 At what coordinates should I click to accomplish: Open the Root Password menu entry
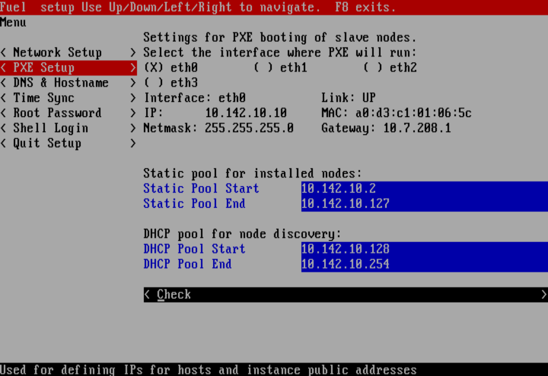tap(68, 113)
